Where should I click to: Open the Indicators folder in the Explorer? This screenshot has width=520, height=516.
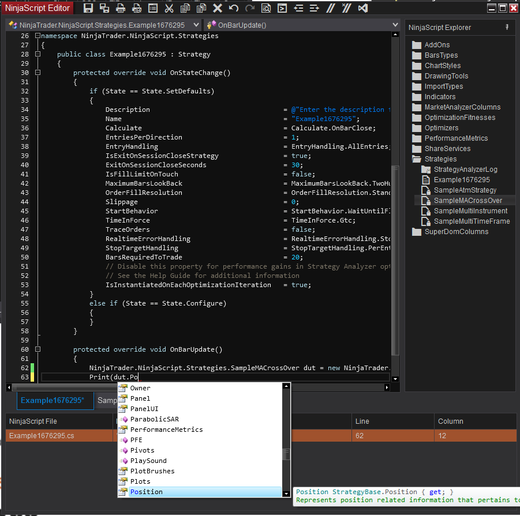pos(440,97)
